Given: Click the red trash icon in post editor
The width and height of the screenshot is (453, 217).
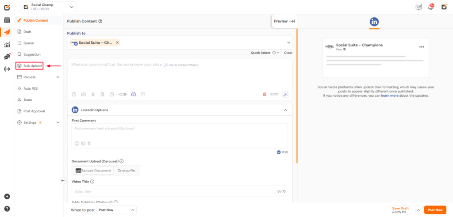Looking at the screenshot, I should tap(265, 95).
